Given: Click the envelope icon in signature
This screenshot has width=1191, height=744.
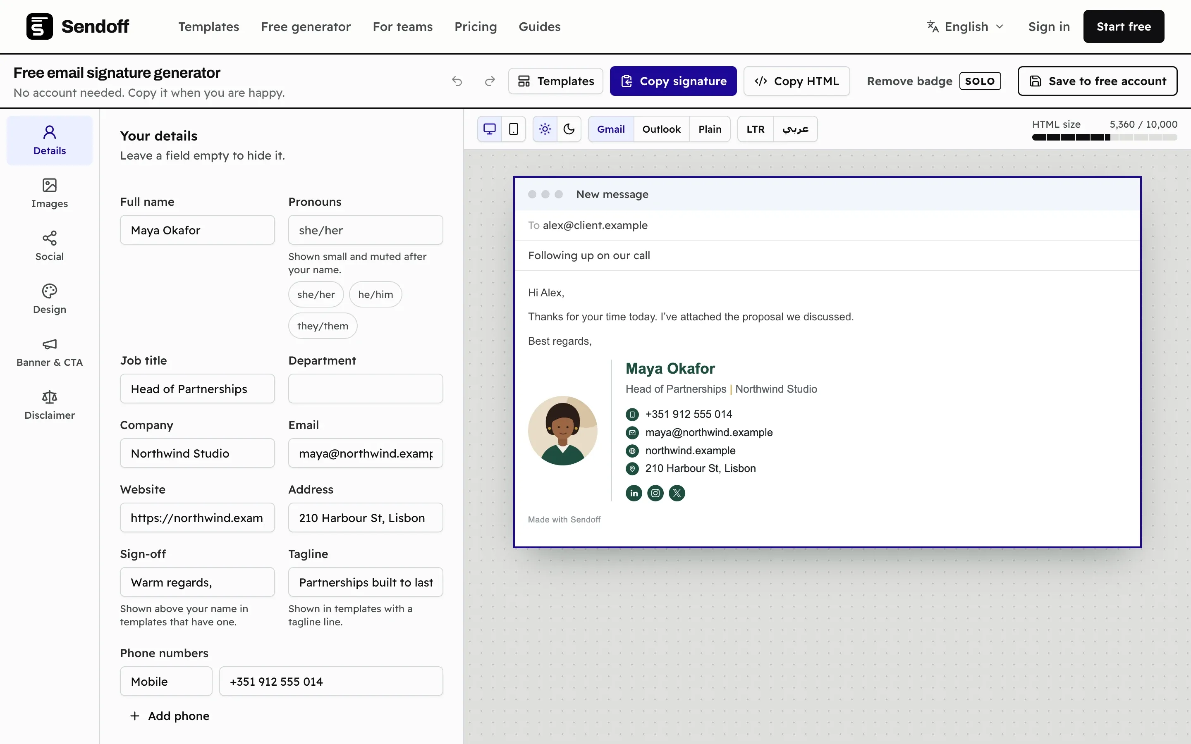Looking at the screenshot, I should pyautogui.click(x=632, y=433).
